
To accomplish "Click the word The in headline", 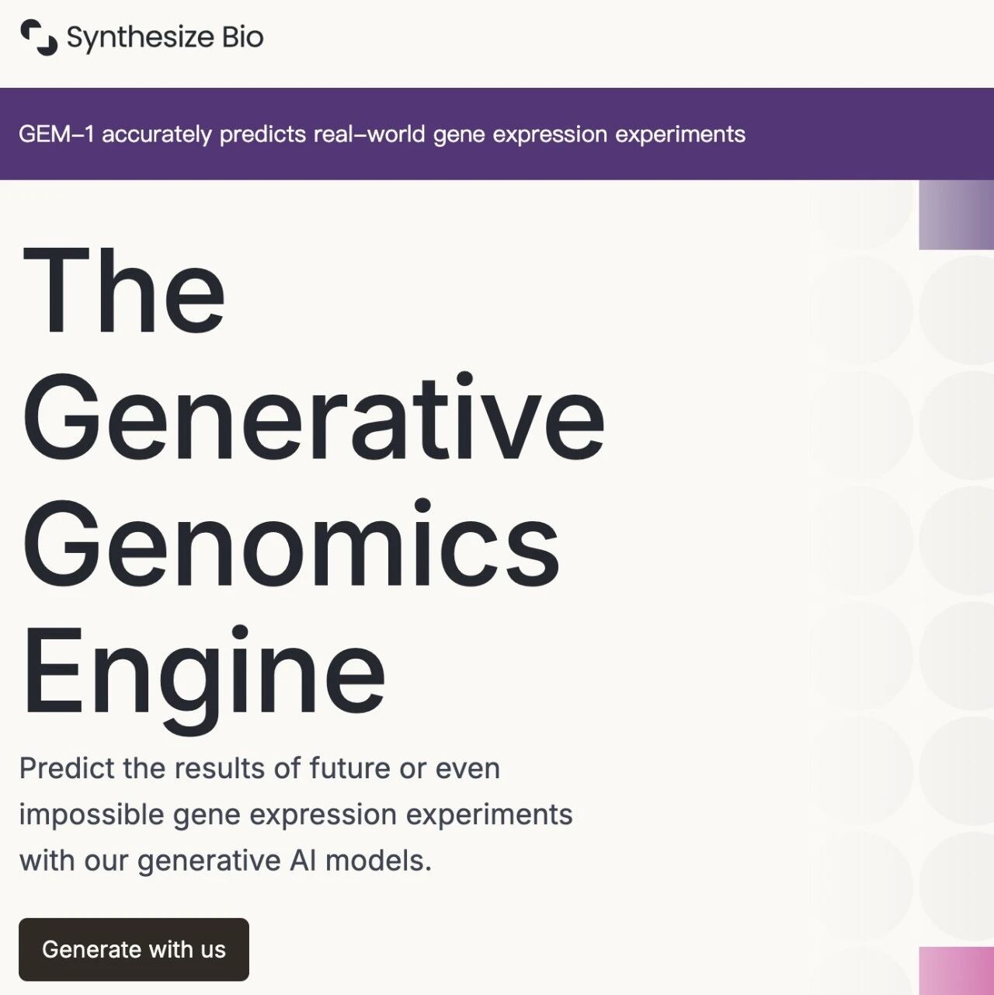I will [124, 290].
